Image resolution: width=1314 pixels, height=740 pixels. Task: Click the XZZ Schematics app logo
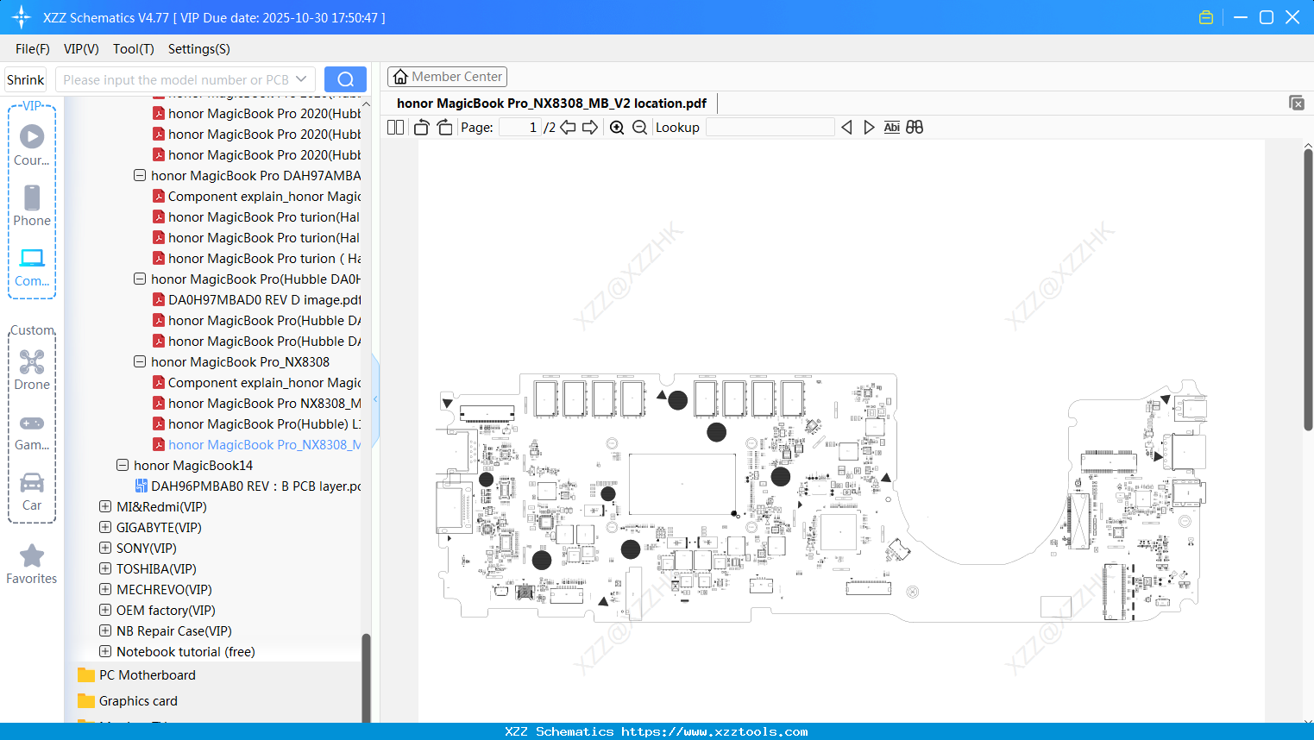[x=22, y=17]
